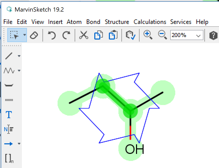Select the single bond tool

tap(9, 56)
